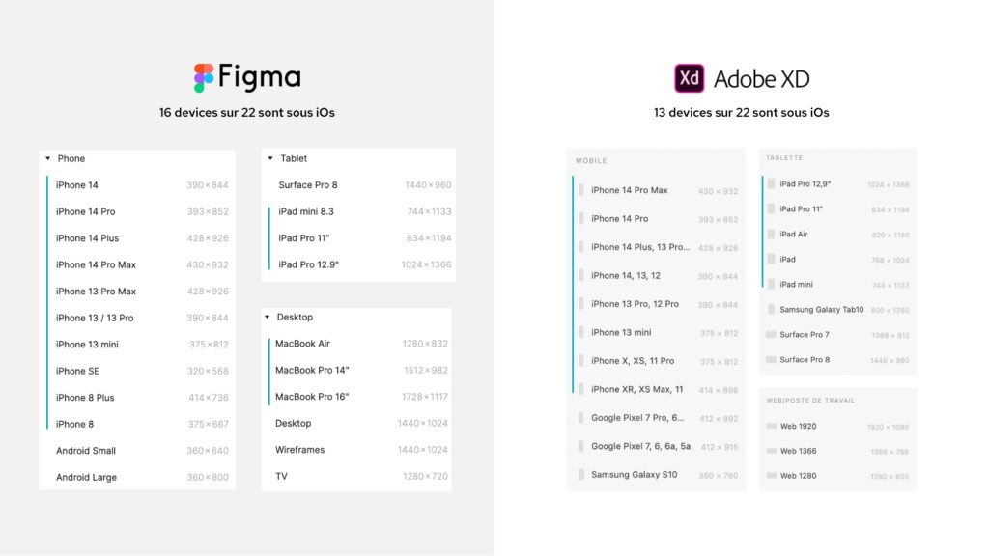989x556 pixels.
Task: Click the device icon next to Google Pixel 7 Pro
Action: pyautogui.click(x=580, y=417)
